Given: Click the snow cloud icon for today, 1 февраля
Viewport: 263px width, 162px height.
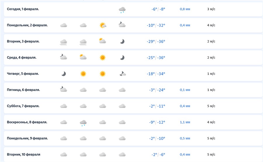Looking at the screenshot, I should pos(122,10).
